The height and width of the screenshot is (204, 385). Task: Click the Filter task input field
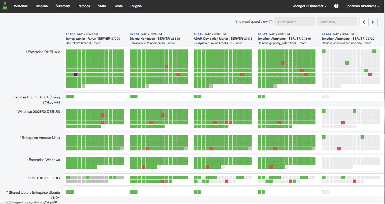[x=337, y=22]
